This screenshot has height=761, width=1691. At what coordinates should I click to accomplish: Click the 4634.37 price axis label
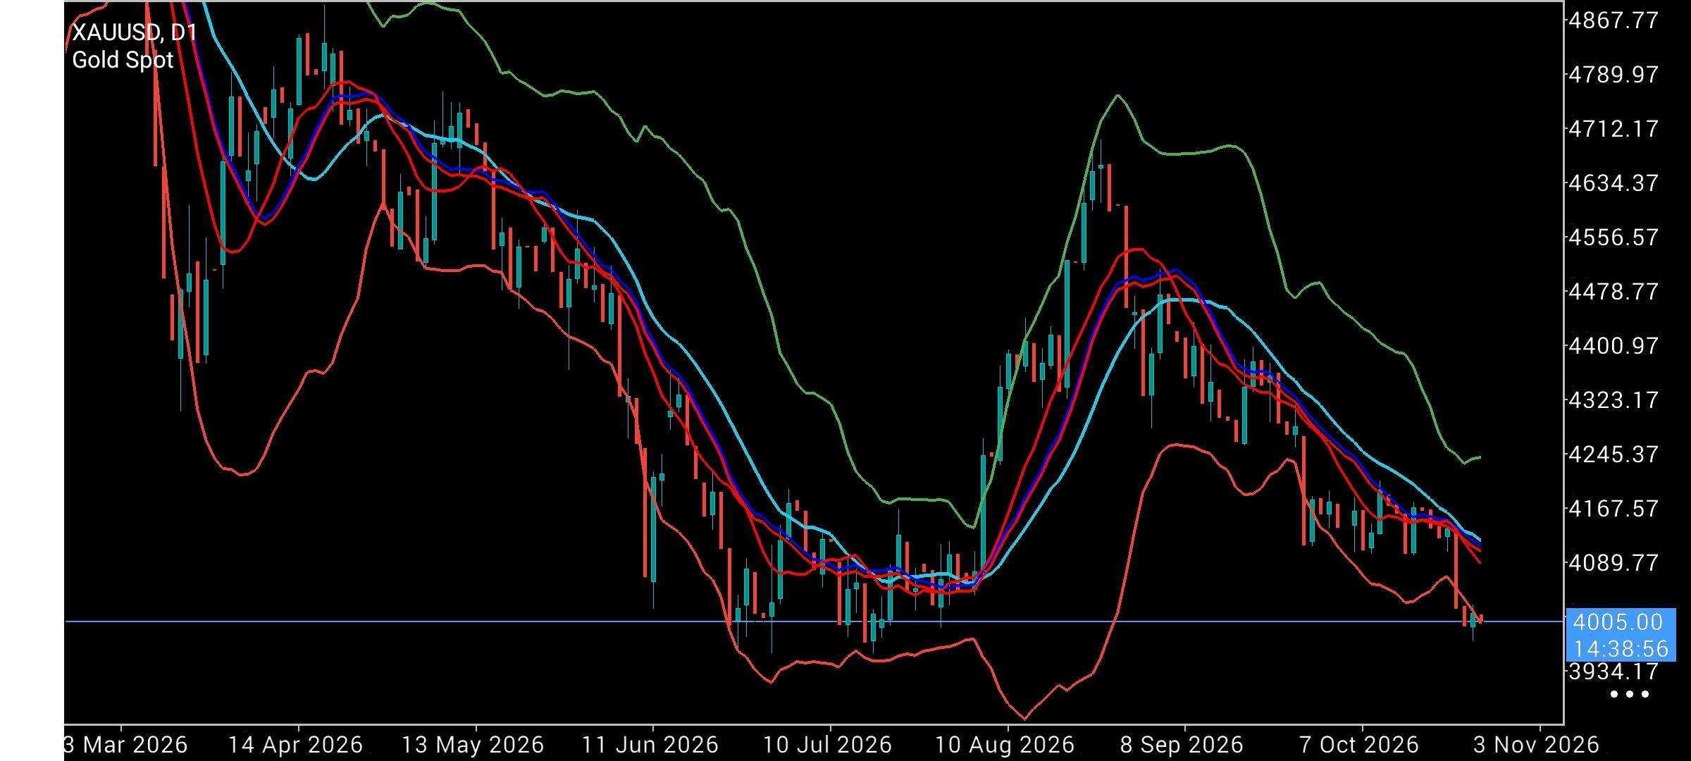[1613, 183]
